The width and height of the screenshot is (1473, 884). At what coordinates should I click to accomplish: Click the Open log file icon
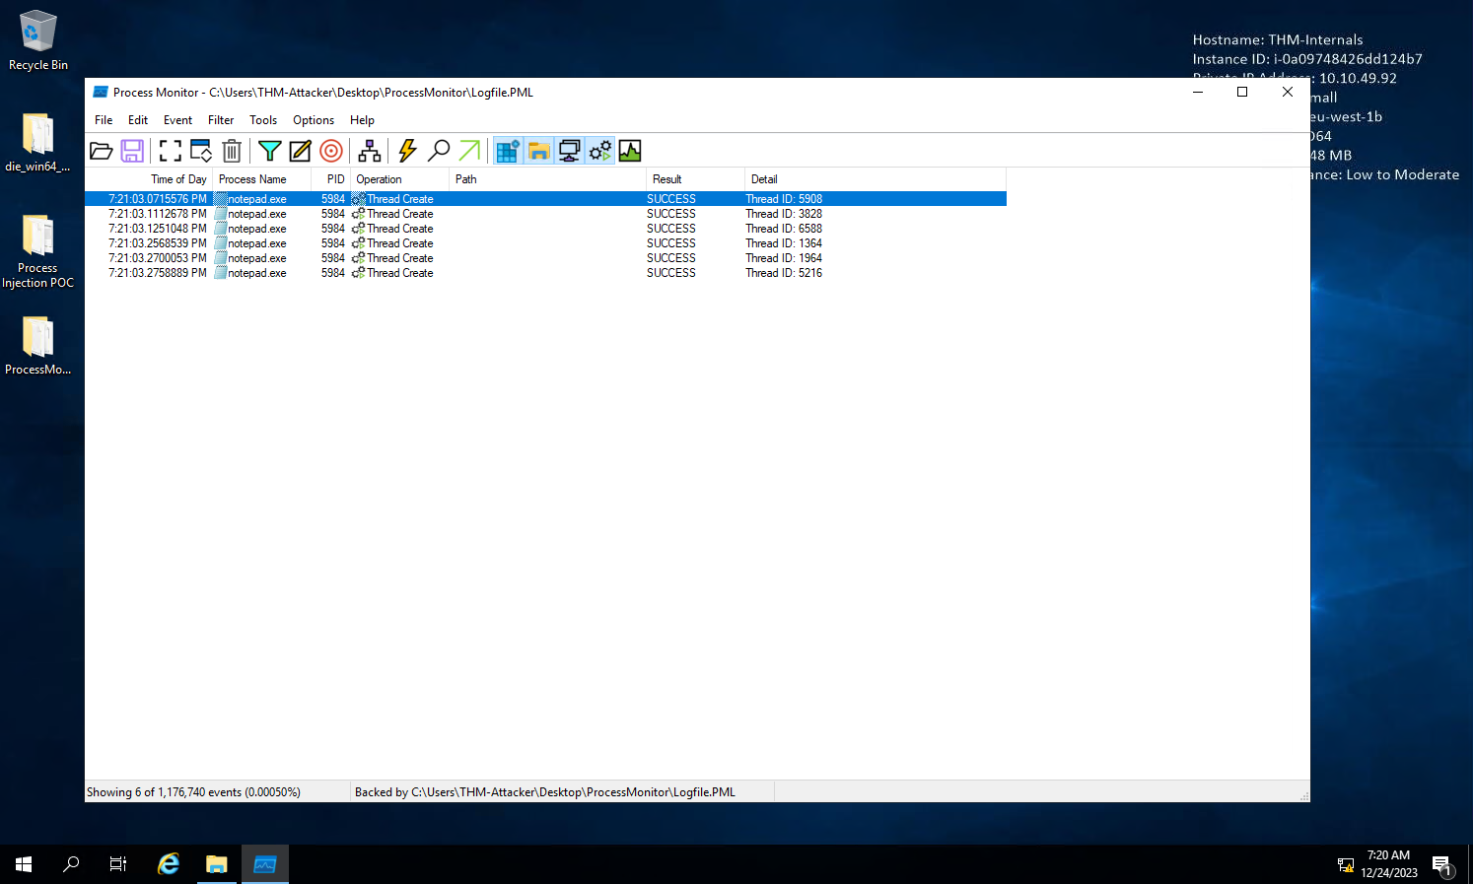(x=101, y=151)
